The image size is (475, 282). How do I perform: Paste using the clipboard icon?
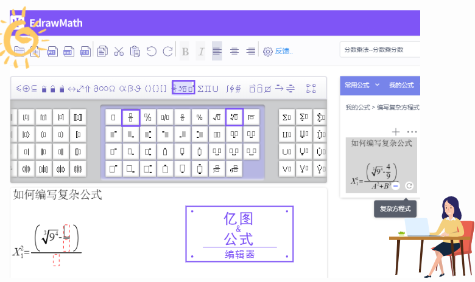(x=135, y=52)
